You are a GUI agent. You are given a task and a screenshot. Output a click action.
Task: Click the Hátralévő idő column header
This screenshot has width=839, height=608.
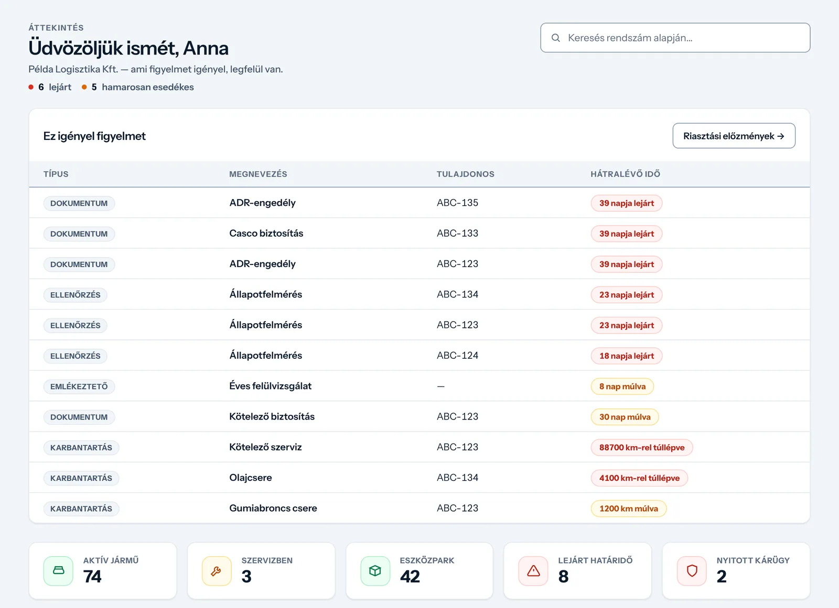pos(625,174)
